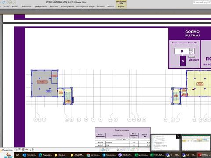Screen dimensions: 211x158
Task: Go to the previous page button
Action: pyautogui.click(x=107, y=150)
